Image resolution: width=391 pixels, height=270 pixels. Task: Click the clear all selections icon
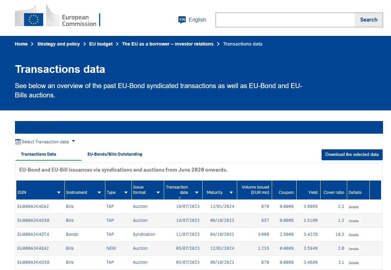point(50,128)
